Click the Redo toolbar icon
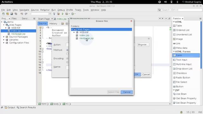This screenshot has width=203, height=114. tap(26, 14)
